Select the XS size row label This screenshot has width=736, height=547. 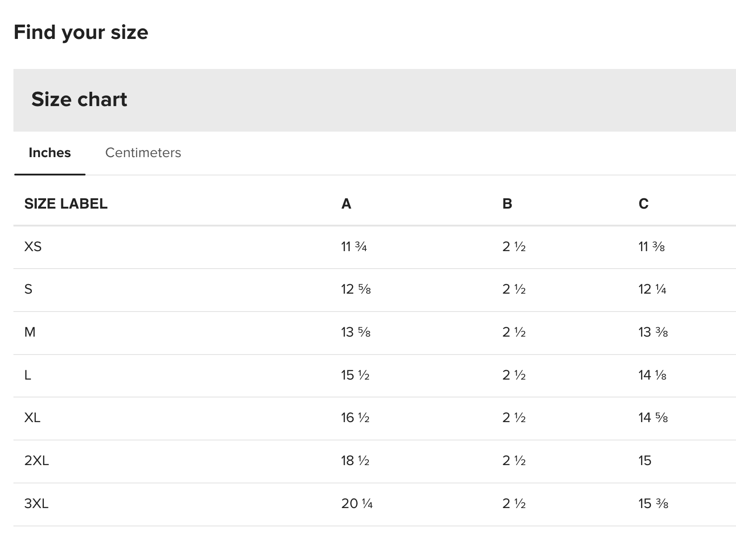click(x=33, y=247)
